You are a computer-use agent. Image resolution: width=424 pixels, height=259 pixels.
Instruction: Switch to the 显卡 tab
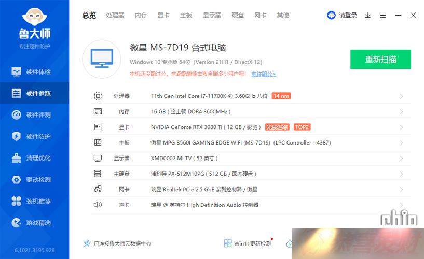(163, 16)
